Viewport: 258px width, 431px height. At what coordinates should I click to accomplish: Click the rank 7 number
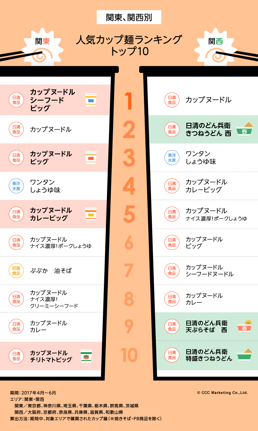[129, 271]
